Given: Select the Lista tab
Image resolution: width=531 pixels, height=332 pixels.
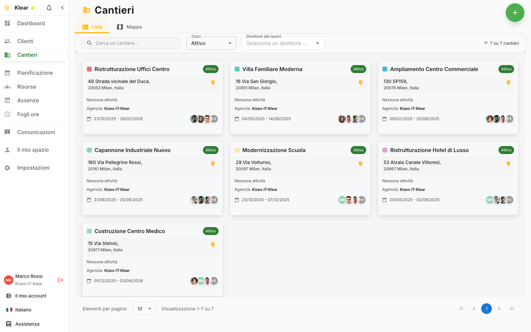Looking at the screenshot, I should [92, 27].
